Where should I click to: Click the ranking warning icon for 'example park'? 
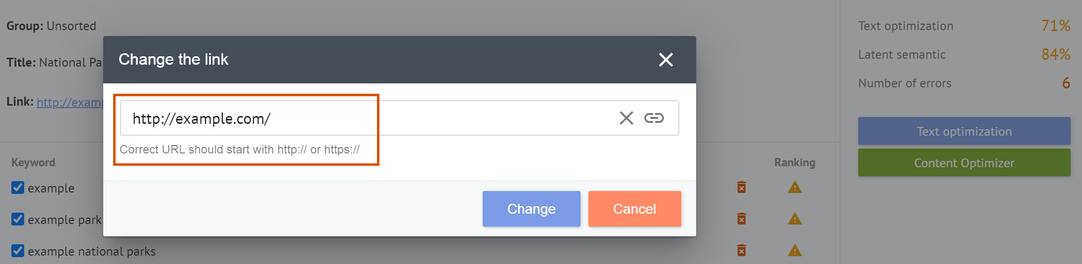click(x=794, y=219)
